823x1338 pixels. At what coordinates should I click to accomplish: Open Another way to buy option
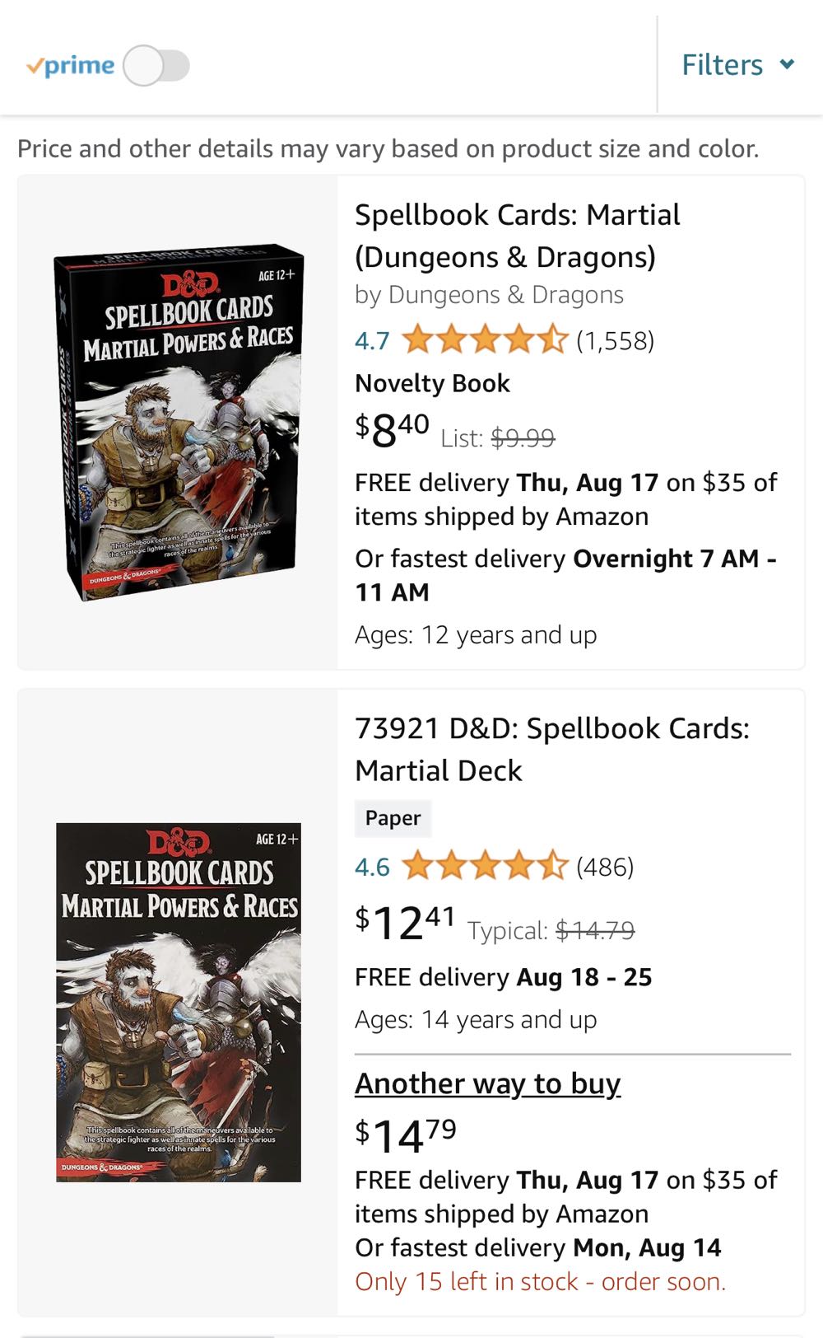(x=487, y=1083)
